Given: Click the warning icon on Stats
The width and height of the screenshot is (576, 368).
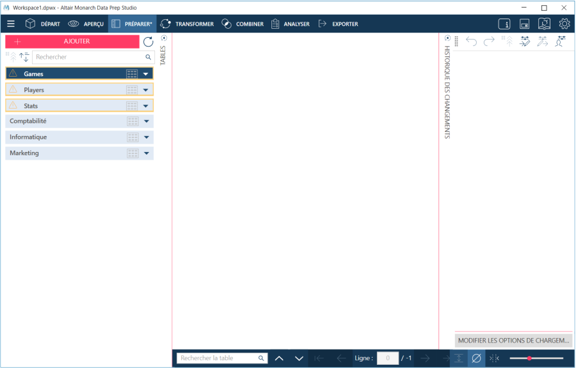Looking at the screenshot, I should pyautogui.click(x=13, y=105).
